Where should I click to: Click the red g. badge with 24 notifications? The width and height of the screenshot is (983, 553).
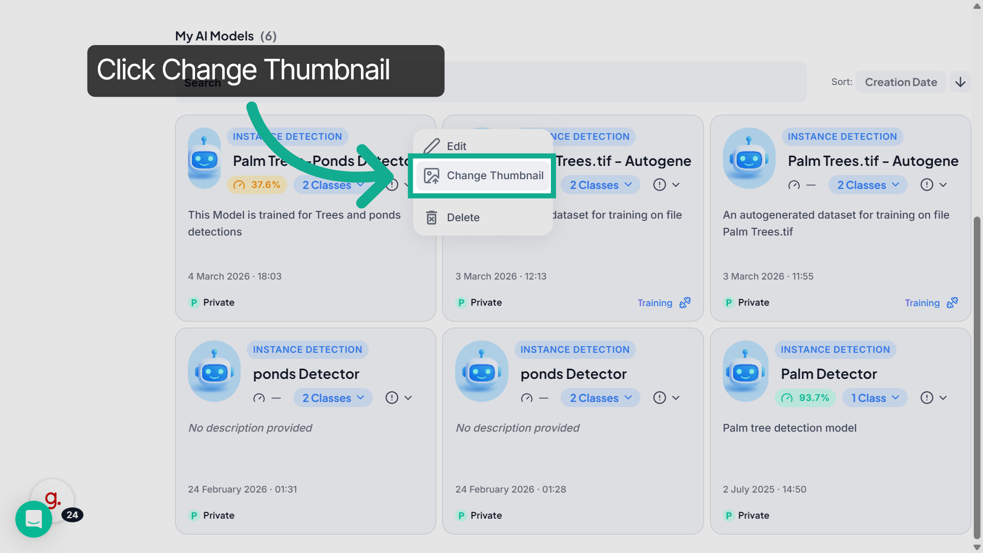point(53,499)
